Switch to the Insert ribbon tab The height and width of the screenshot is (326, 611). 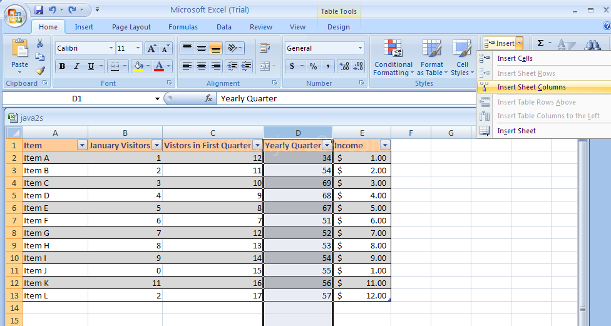click(84, 27)
